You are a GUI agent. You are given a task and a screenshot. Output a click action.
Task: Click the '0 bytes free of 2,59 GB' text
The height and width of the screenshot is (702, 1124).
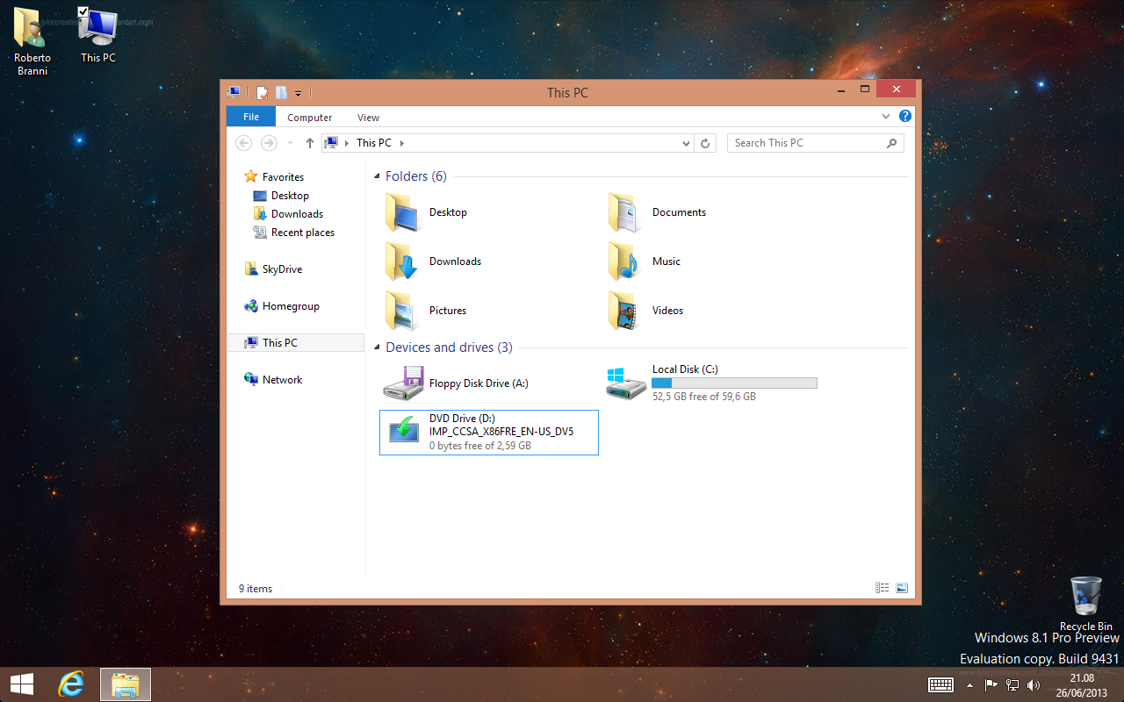click(x=479, y=446)
